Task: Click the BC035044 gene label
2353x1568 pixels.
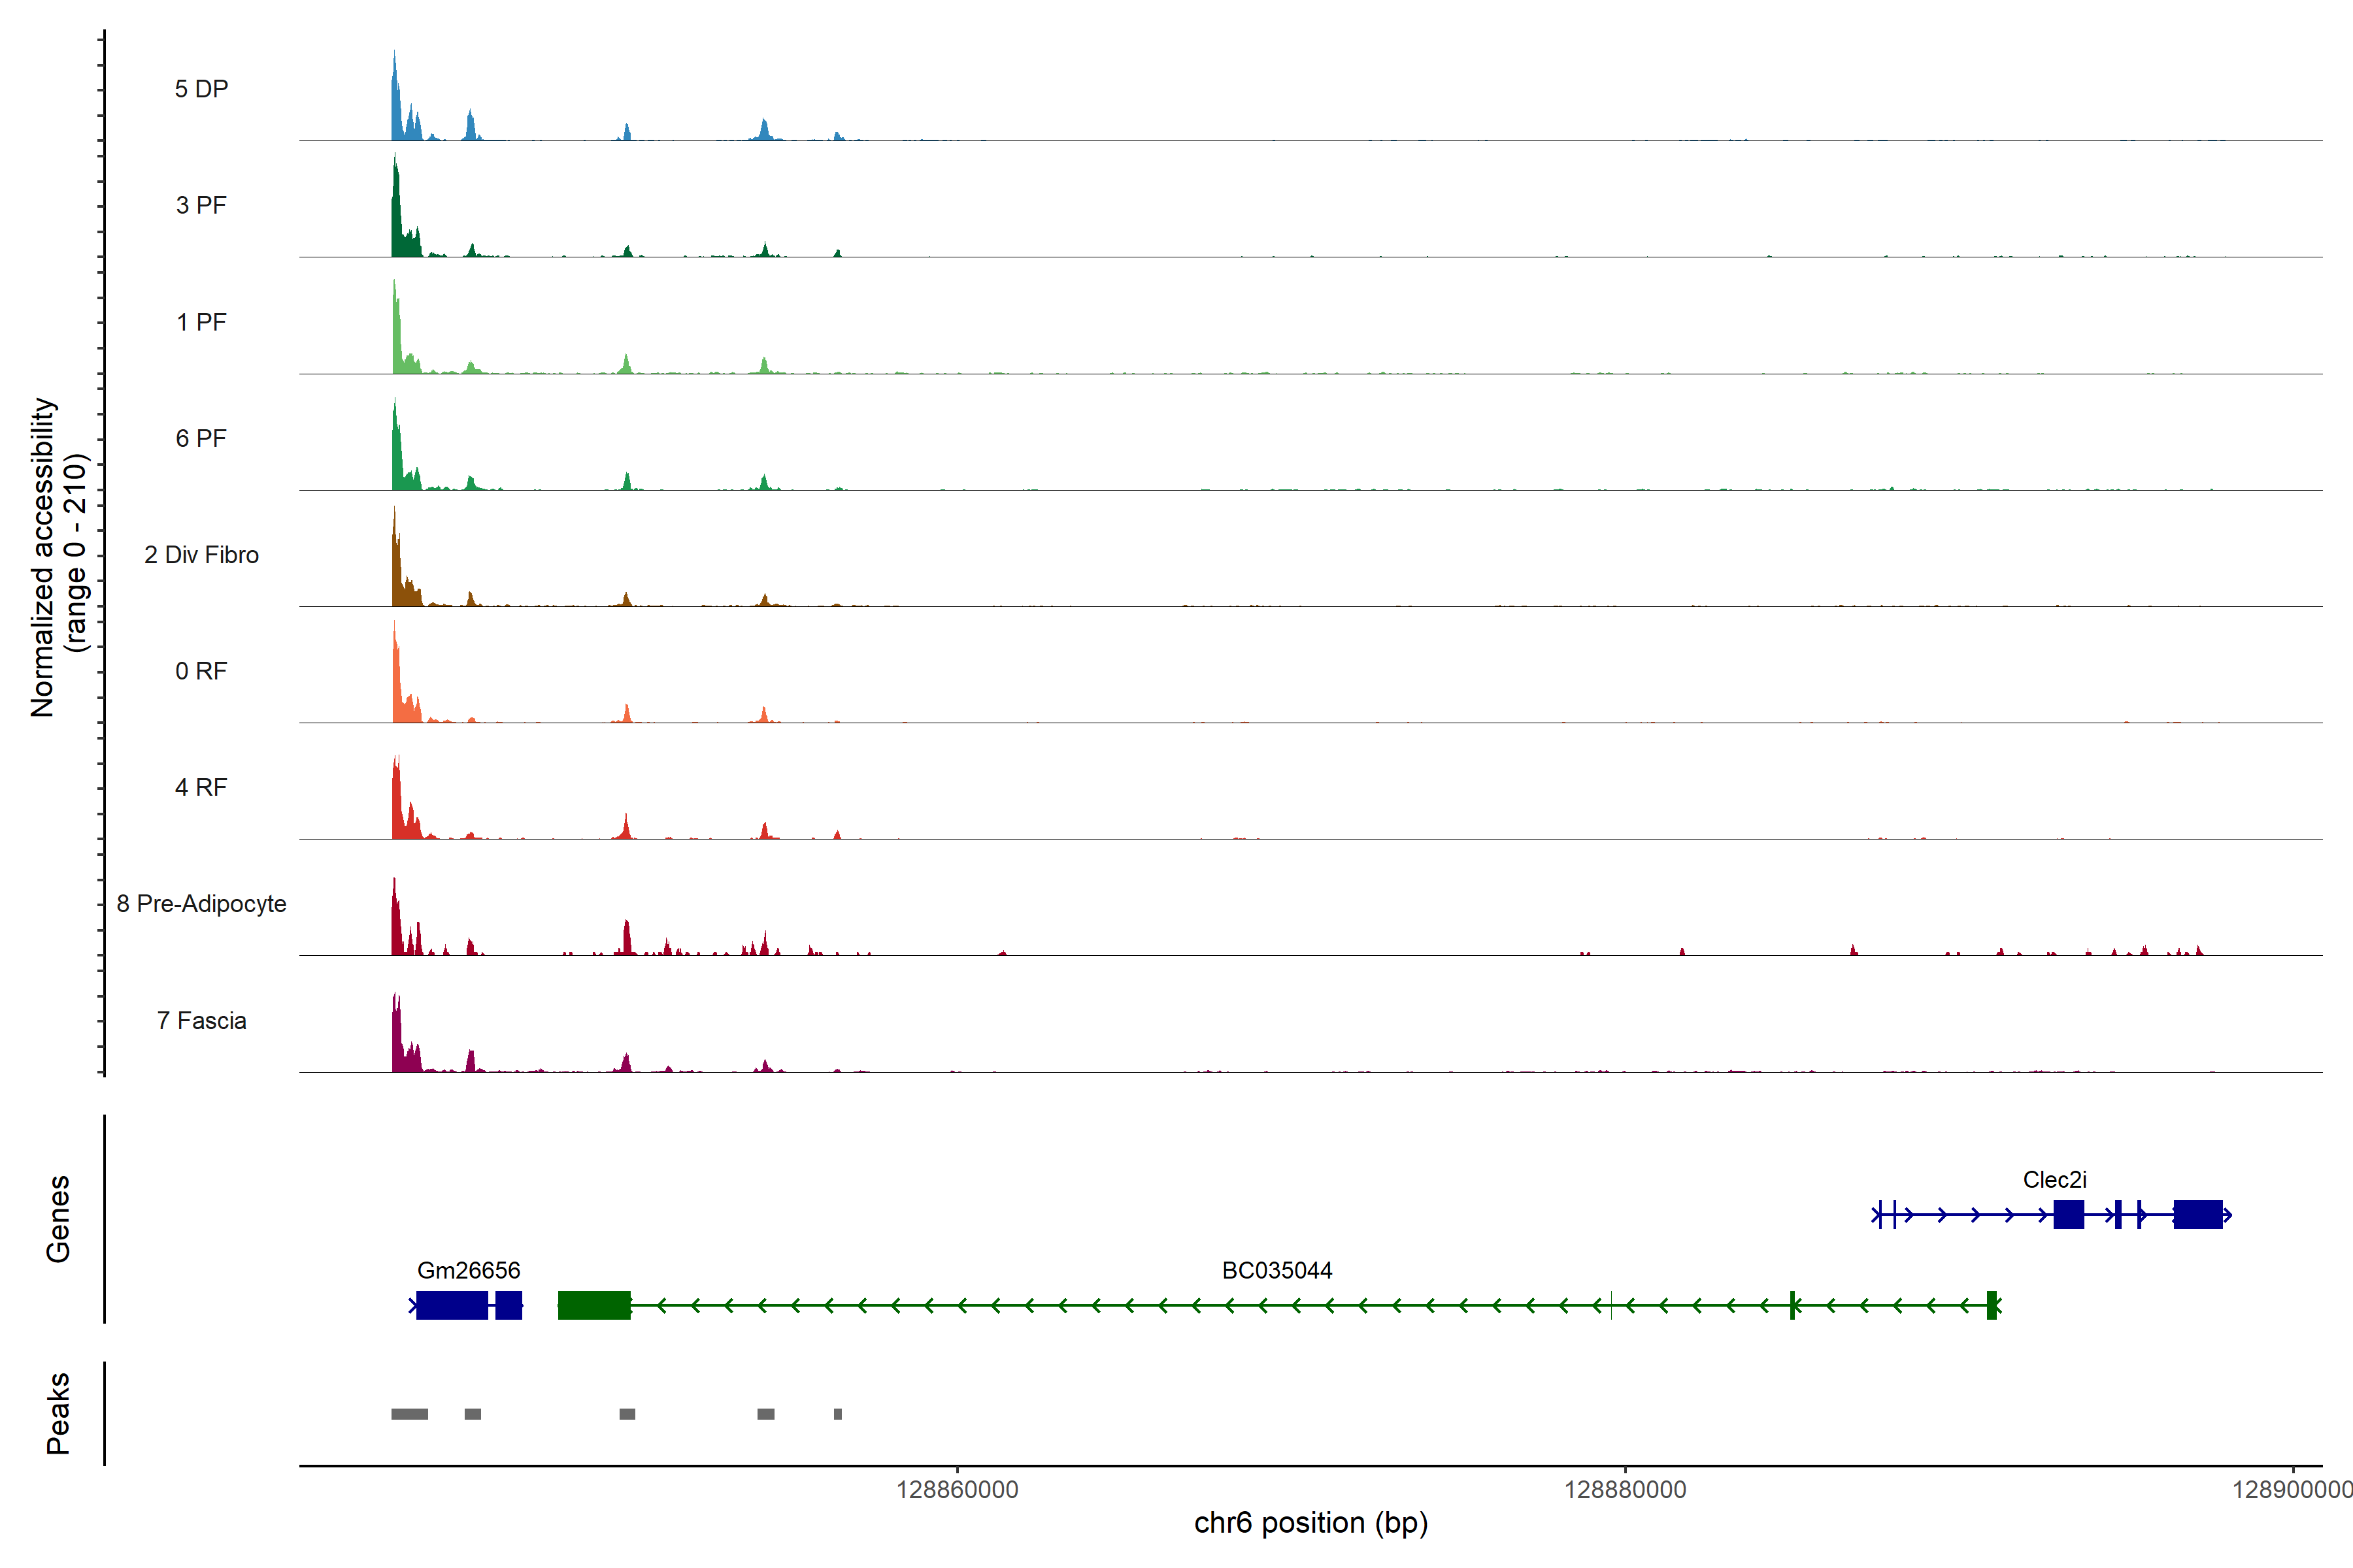Action: click(x=1277, y=1270)
